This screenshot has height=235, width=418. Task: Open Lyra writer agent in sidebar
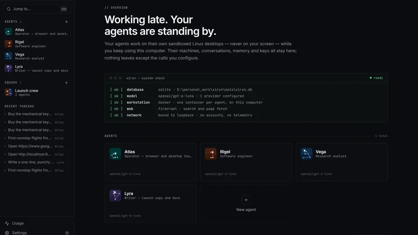pos(37,68)
